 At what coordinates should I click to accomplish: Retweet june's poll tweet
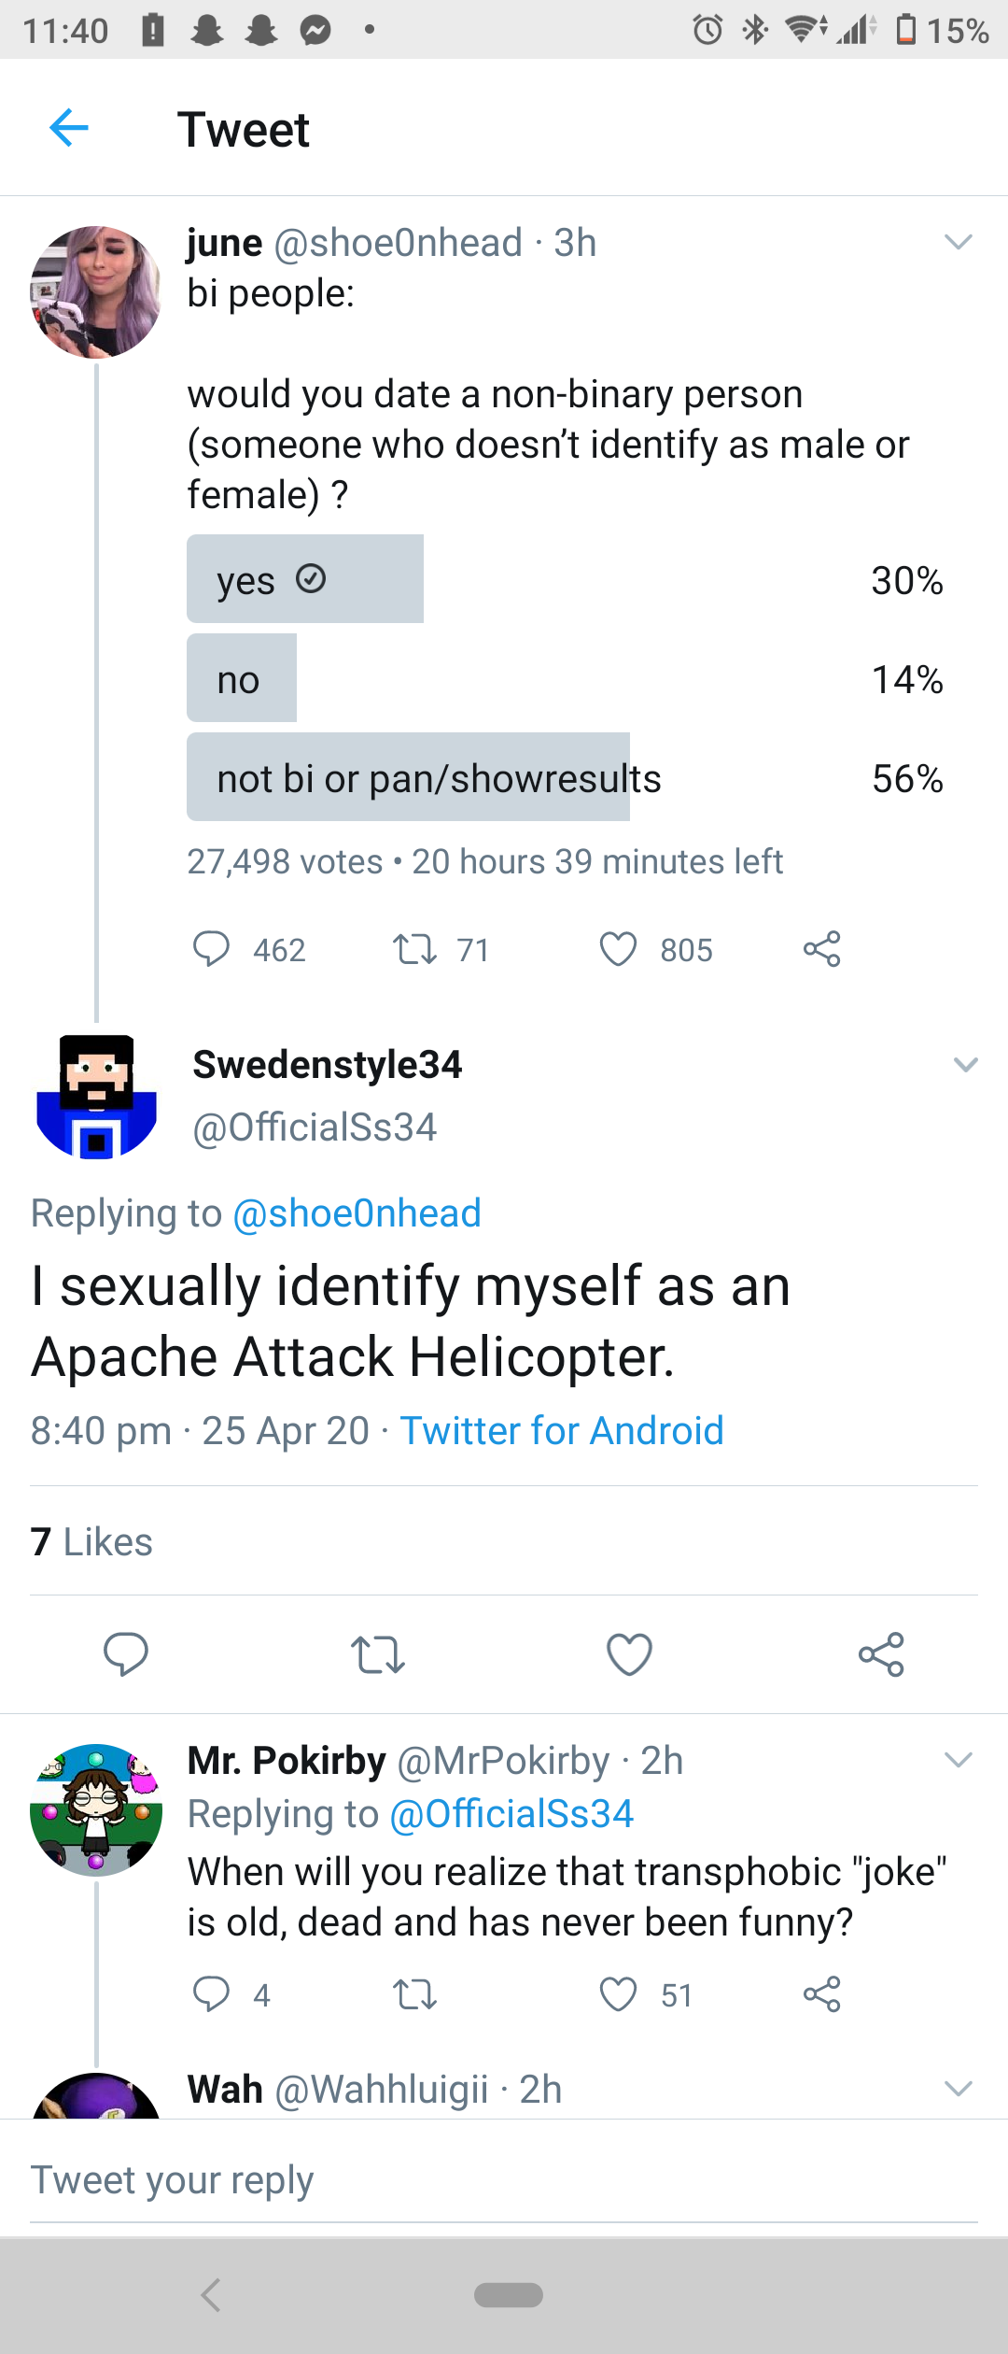tap(414, 949)
